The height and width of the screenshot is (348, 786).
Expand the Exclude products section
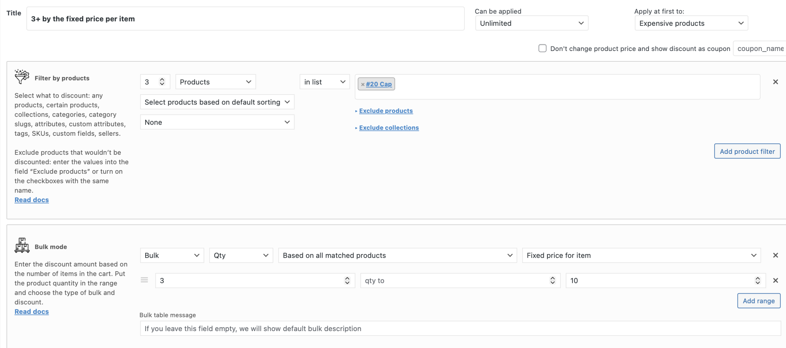(386, 111)
